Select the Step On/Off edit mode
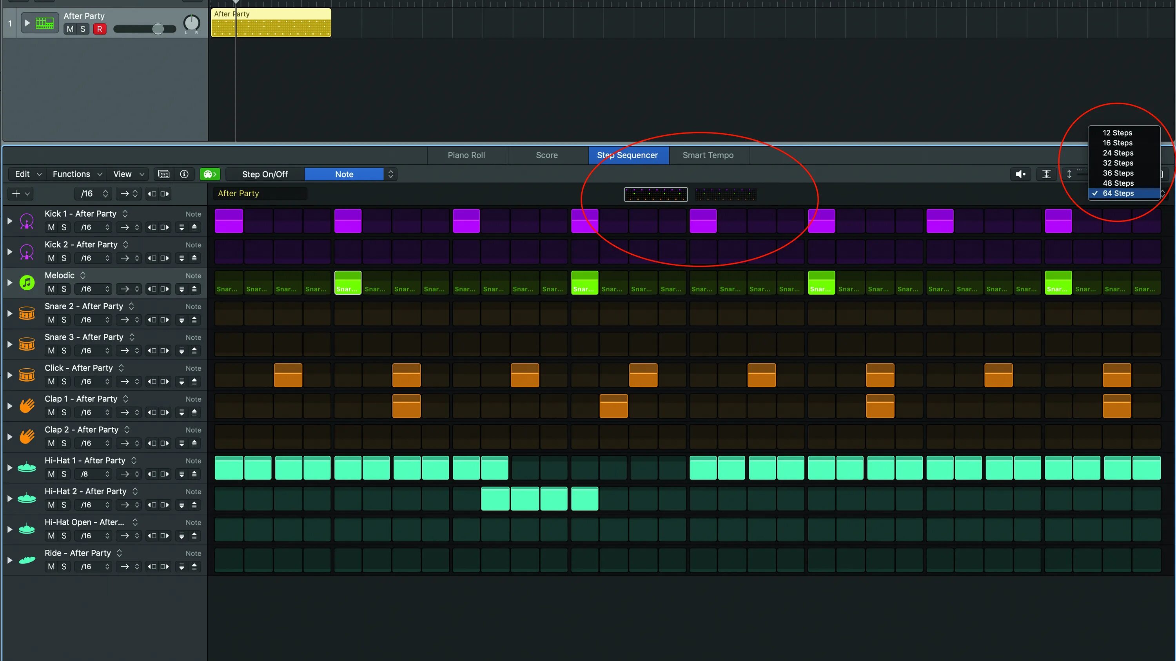The width and height of the screenshot is (1176, 661). [x=265, y=174]
